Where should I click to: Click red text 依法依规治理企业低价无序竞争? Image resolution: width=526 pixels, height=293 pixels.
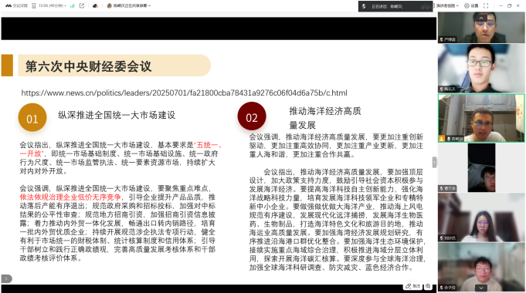70,197
